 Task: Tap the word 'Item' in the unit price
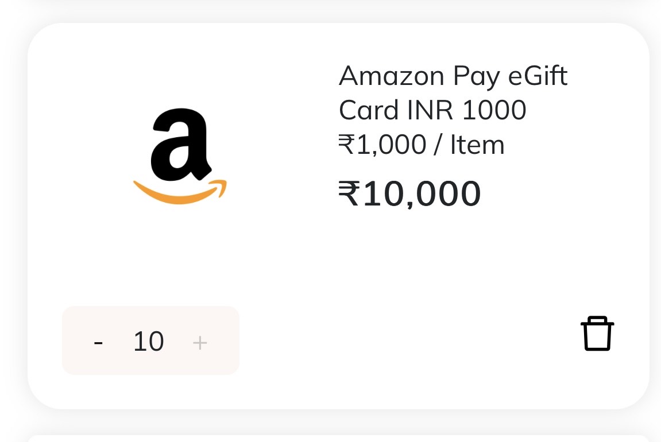click(x=477, y=145)
